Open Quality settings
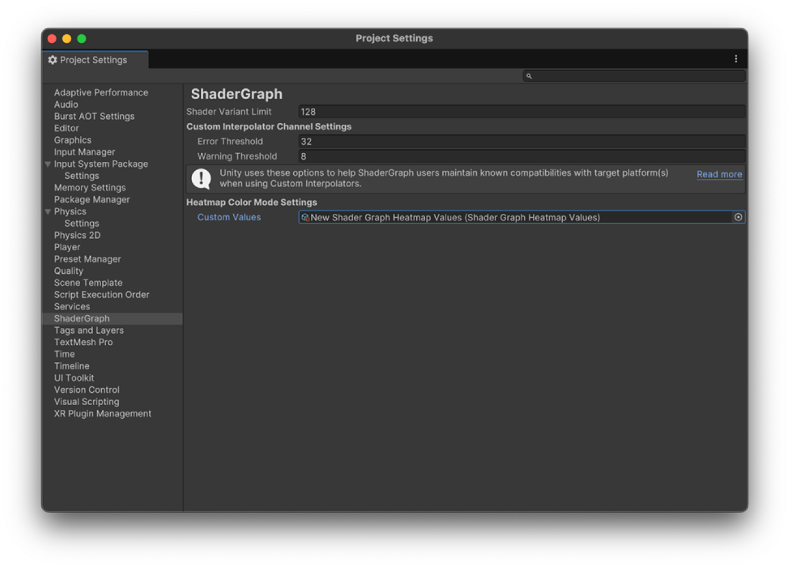The height and width of the screenshot is (567, 789). point(69,271)
